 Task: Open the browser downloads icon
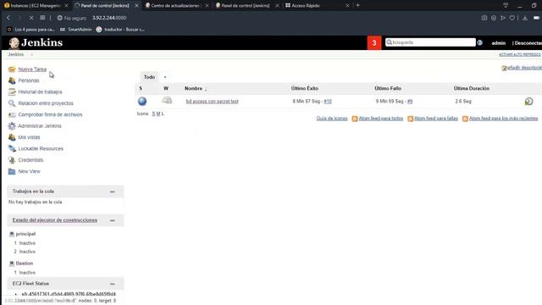(525, 18)
